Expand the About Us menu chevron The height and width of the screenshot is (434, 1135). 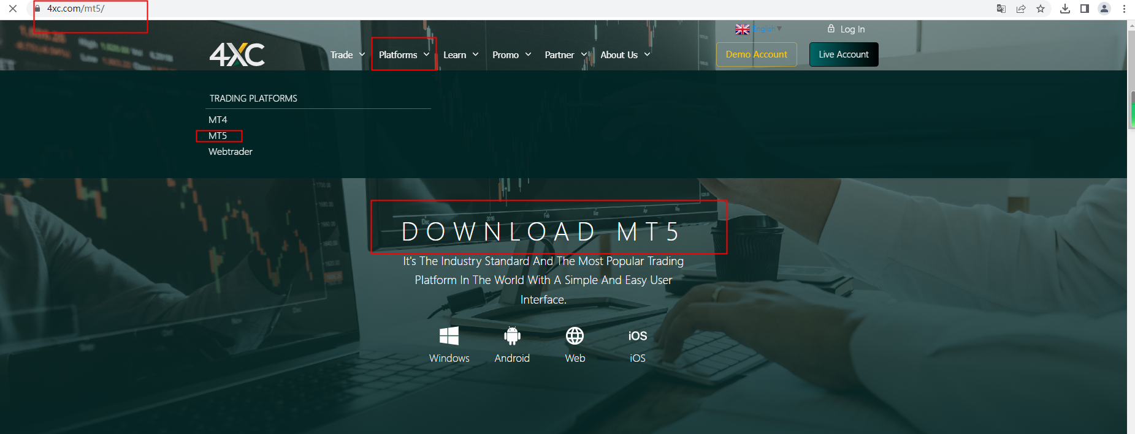coord(647,54)
